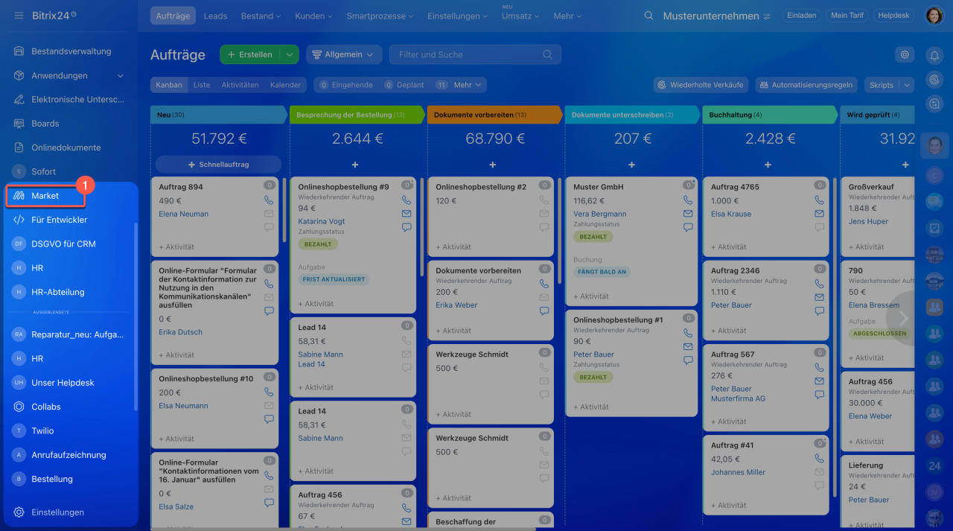Click the Neu stage header
953x531 pixels.
tap(218, 115)
